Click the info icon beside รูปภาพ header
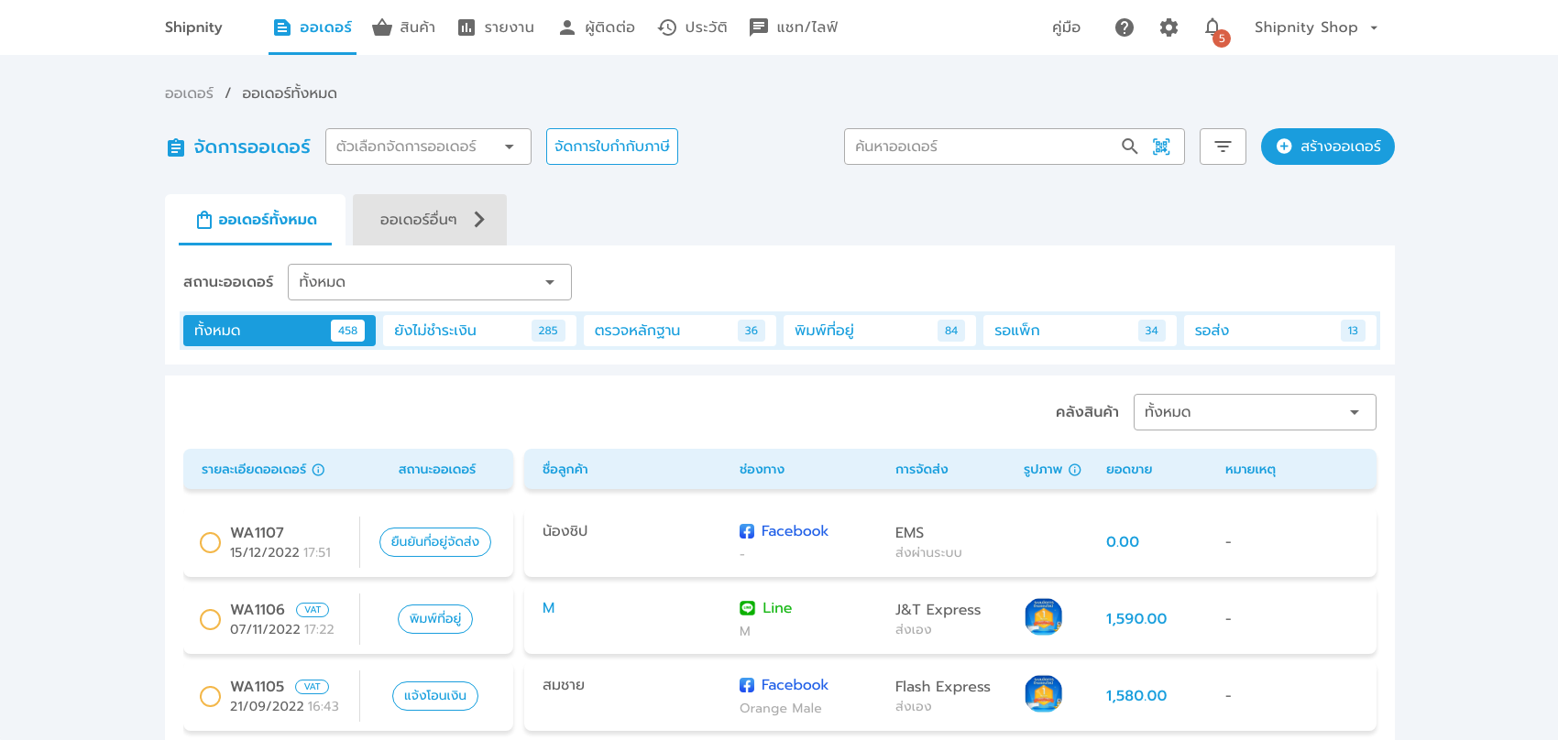 pyautogui.click(x=1075, y=470)
